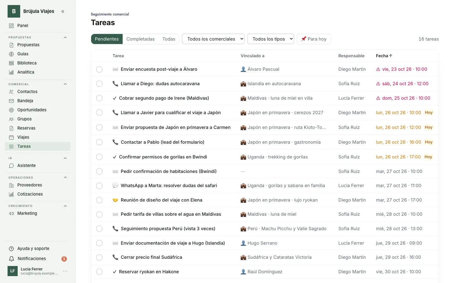This screenshot has height=283, width=454.
Task: Mark 'Enviar encuesta post-viaje a Álvaro' as done
Action: (x=99, y=69)
